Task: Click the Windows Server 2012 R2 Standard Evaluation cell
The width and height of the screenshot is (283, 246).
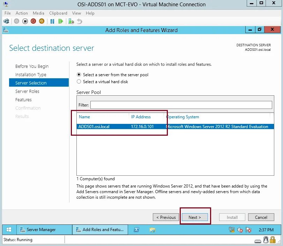Action: (217, 126)
